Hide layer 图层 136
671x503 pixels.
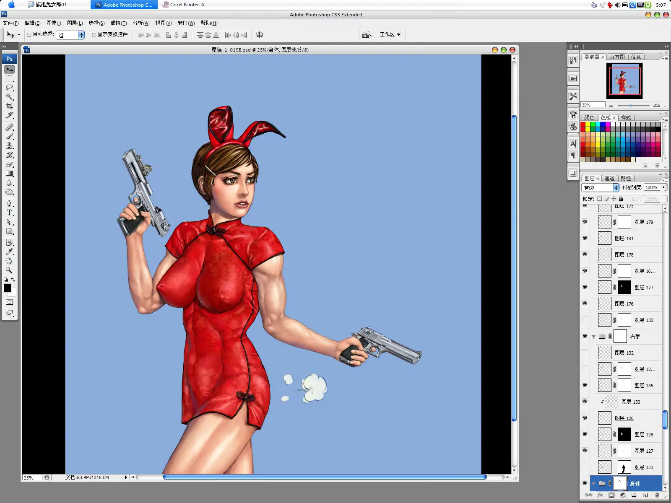pyautogui.click(x=585, y=385)
